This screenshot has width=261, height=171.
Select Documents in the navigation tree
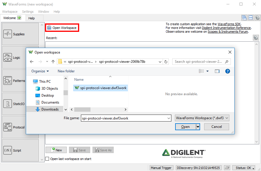coord(48,102)
